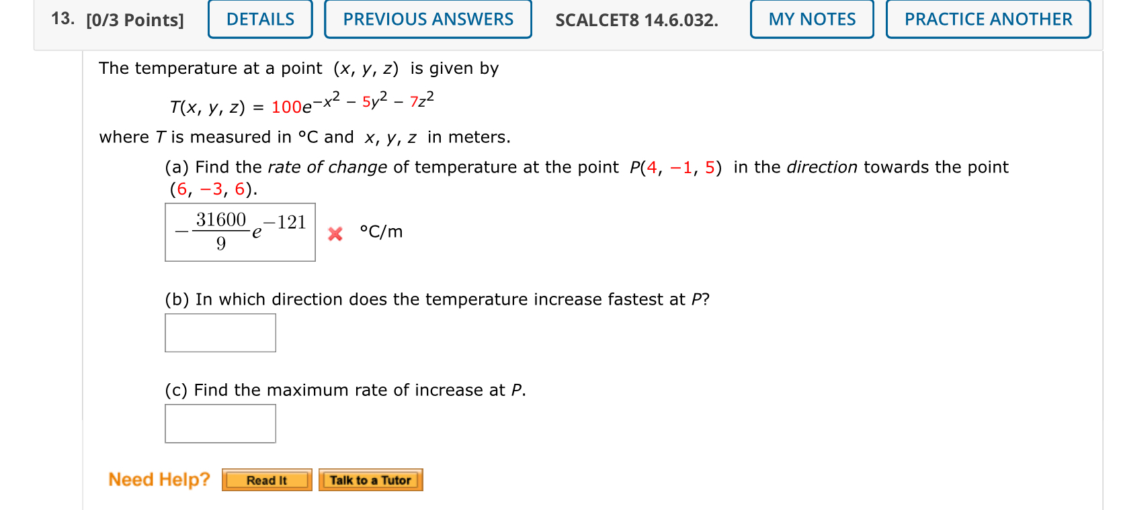
Task: Click the part (c) maximum rate answer box
Action: [x=220, y=423]
